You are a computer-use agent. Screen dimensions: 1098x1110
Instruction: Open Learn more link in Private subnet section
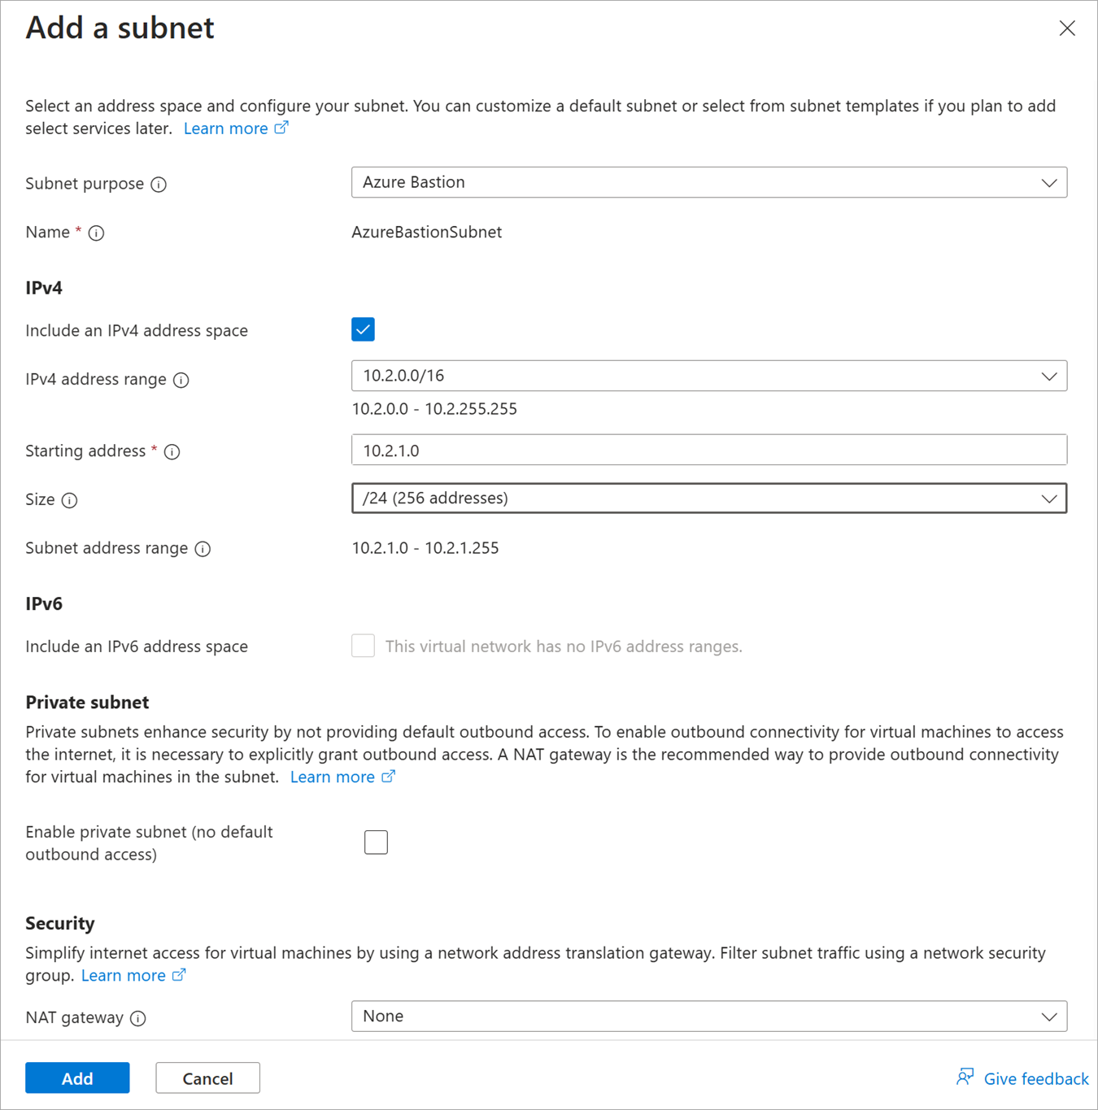[342, 777]
